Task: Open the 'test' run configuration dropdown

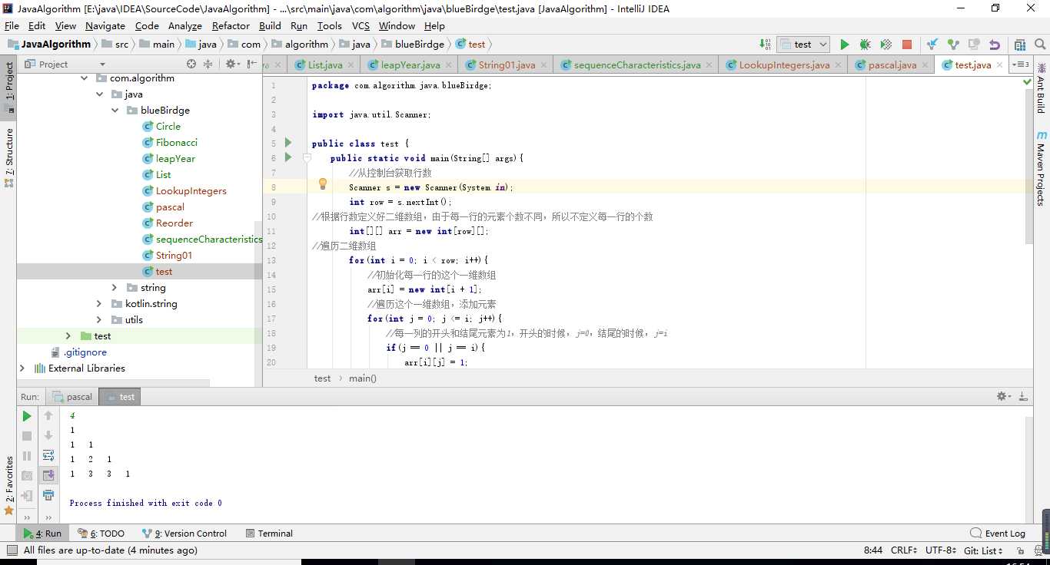Action: (x=802, y=45)
